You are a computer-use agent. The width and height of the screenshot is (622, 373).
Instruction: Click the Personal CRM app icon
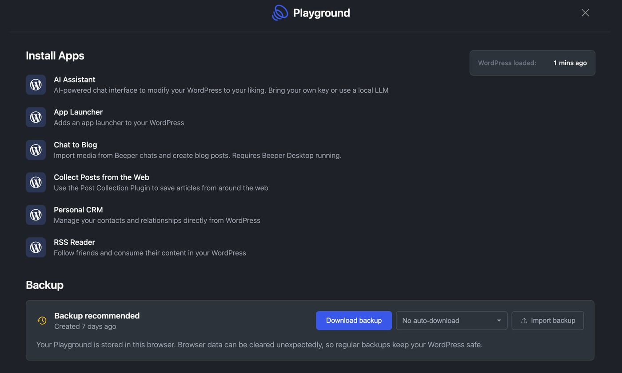coord(36,215)
